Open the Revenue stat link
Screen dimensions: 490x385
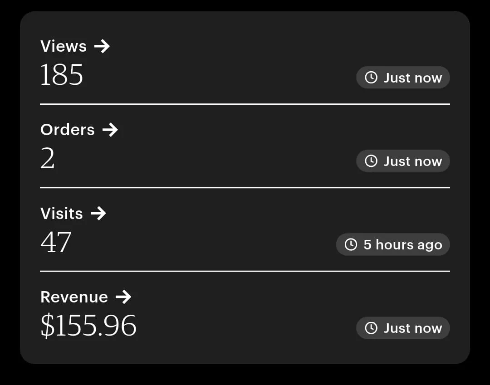tap(74, 297)
